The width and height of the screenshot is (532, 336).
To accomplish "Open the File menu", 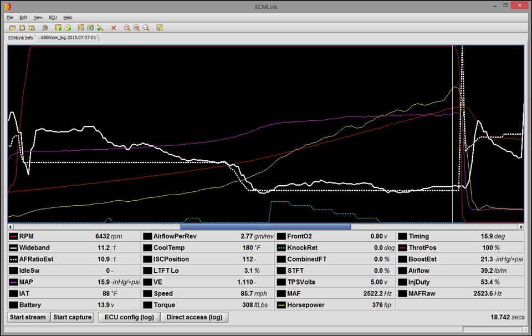I will (x=10, y=17).
